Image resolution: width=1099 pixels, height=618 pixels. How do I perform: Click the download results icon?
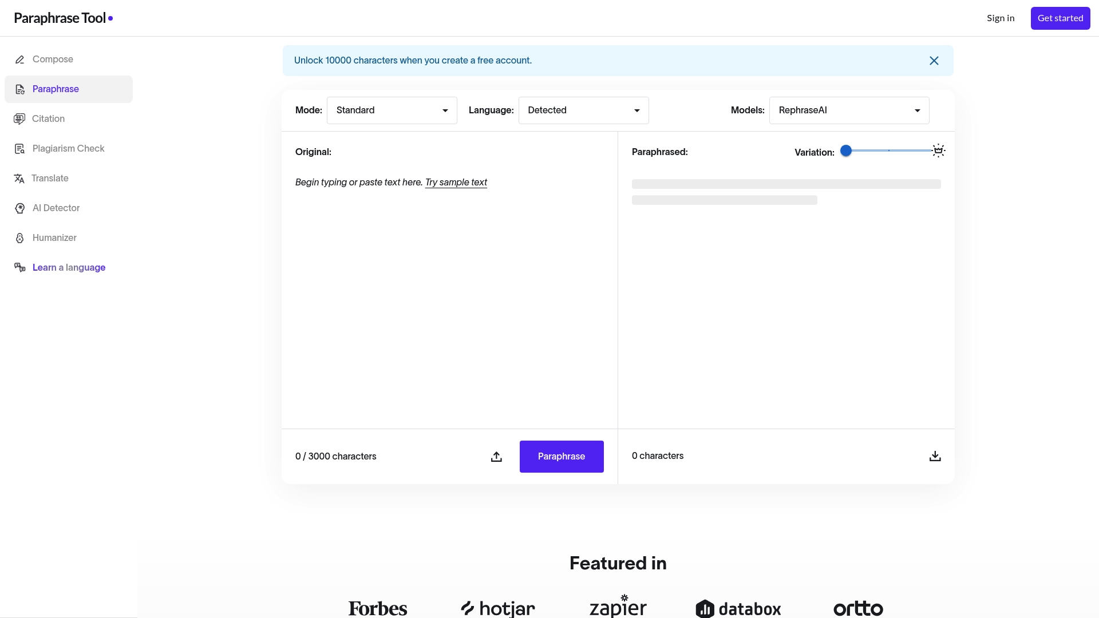pyautogui.click(x=935, y=456)
